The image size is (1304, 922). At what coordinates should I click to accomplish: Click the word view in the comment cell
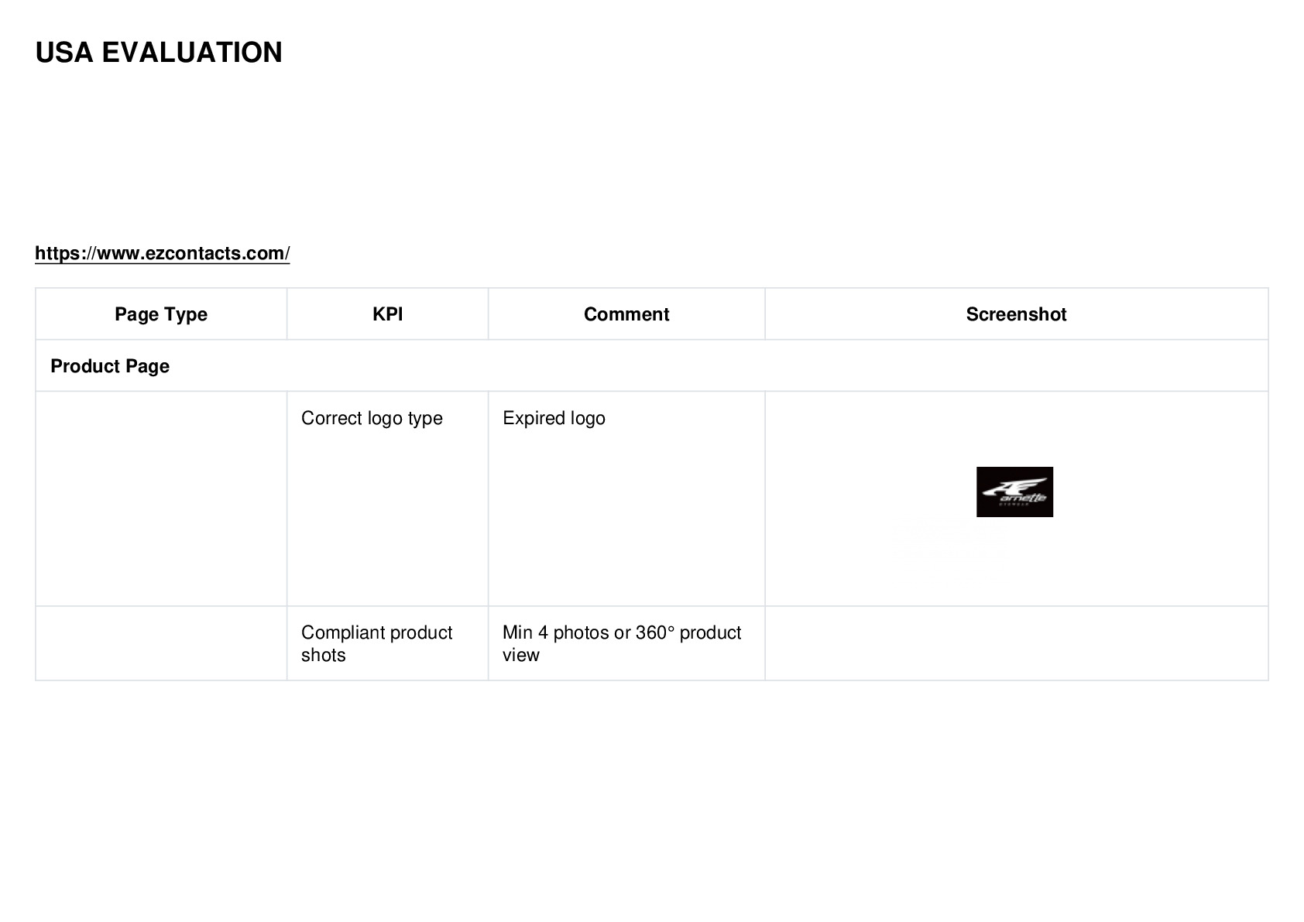coord(520,655)
